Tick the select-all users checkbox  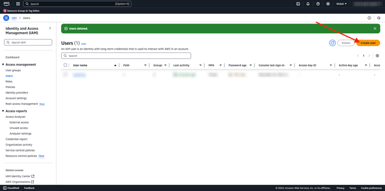(x=65, y=65)
